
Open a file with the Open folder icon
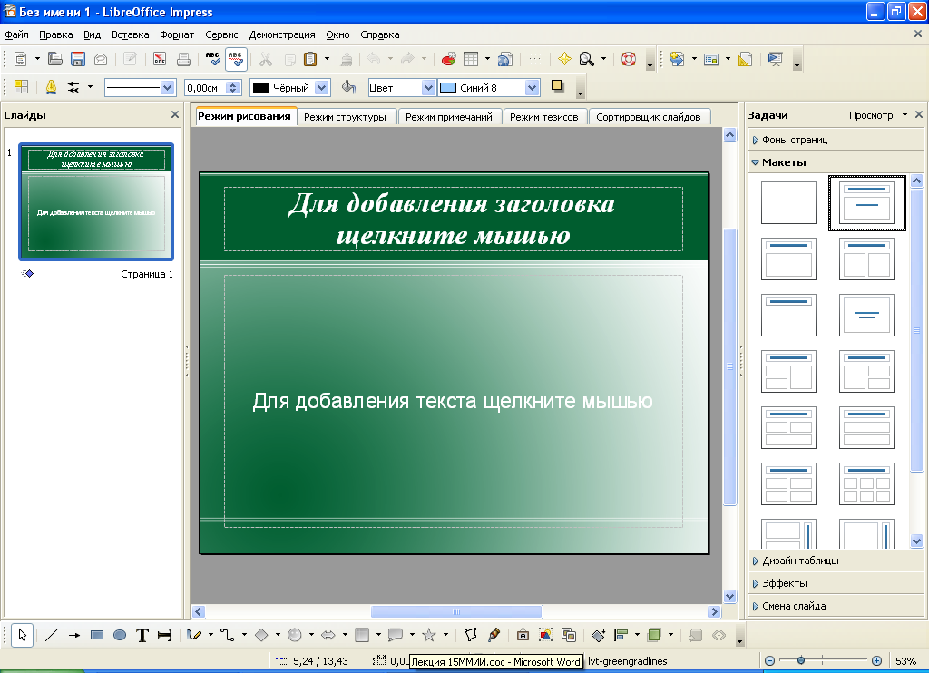pyautogui.click(x=55, y=59)
